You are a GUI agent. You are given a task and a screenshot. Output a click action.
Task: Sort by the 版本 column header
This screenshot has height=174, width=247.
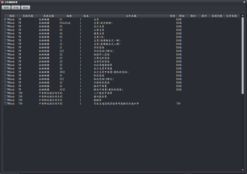[x=86, y=16]
